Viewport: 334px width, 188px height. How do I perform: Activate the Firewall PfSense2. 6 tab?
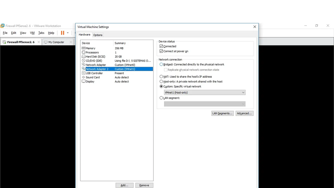point(21,42)
